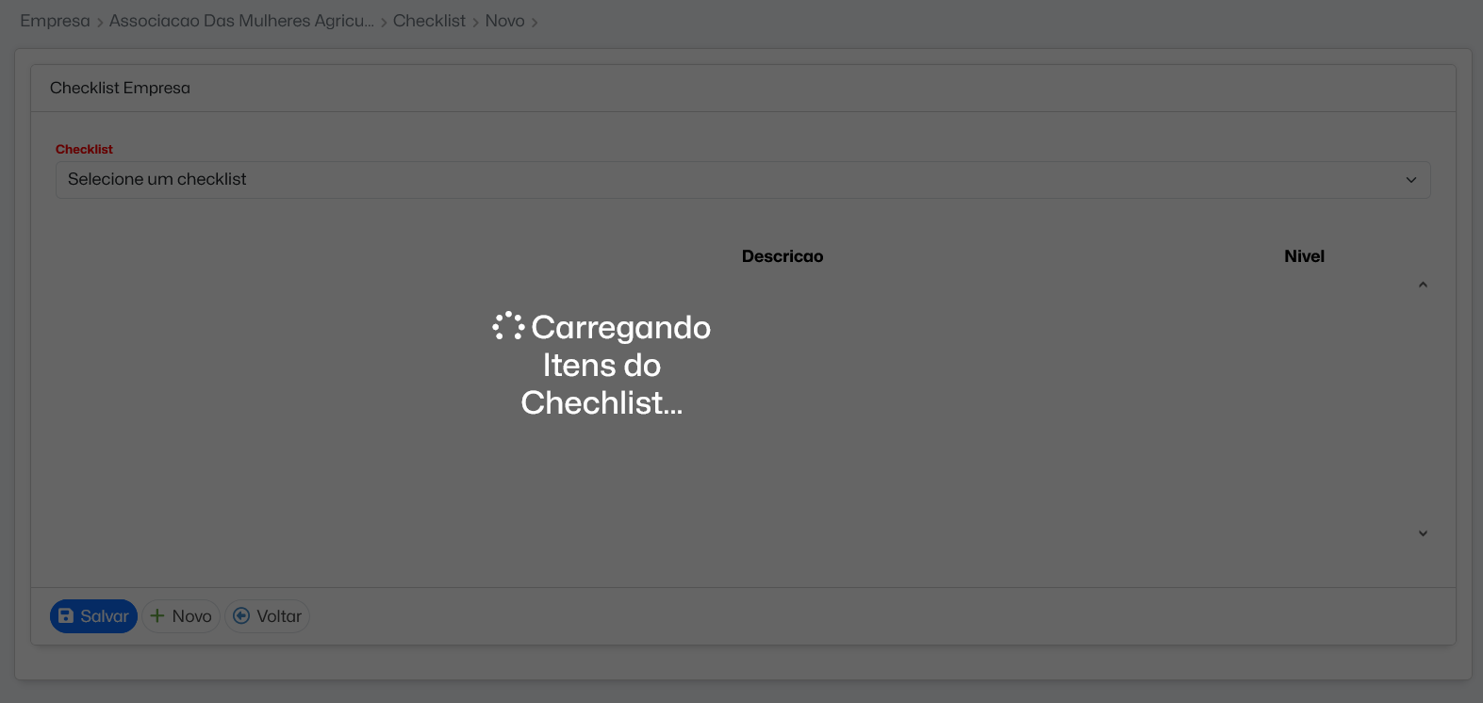Screen dimensions: 1483x703
Task: Click the Nivel column header
Action: pos(1304,256)
